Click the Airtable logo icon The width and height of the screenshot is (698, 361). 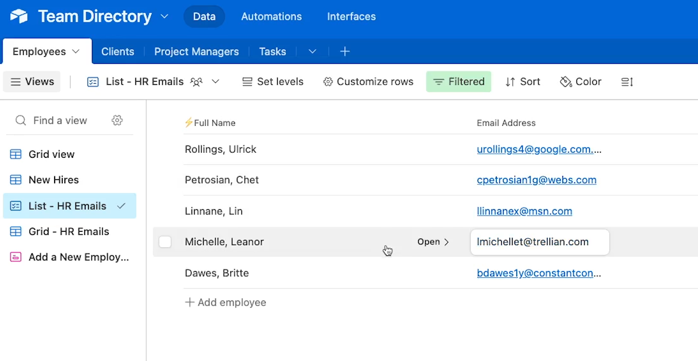click(x=19, y=16)
